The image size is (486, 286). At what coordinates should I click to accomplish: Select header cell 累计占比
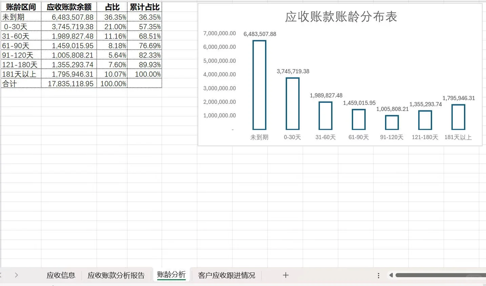click(145, 7)
